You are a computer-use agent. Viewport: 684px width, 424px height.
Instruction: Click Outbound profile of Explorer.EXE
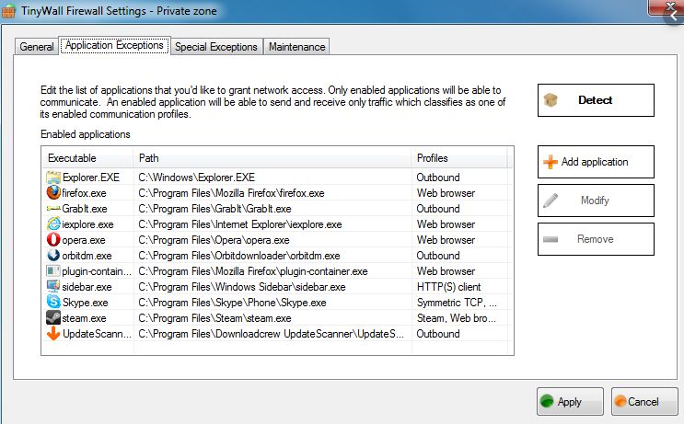(x=438, y=178)
